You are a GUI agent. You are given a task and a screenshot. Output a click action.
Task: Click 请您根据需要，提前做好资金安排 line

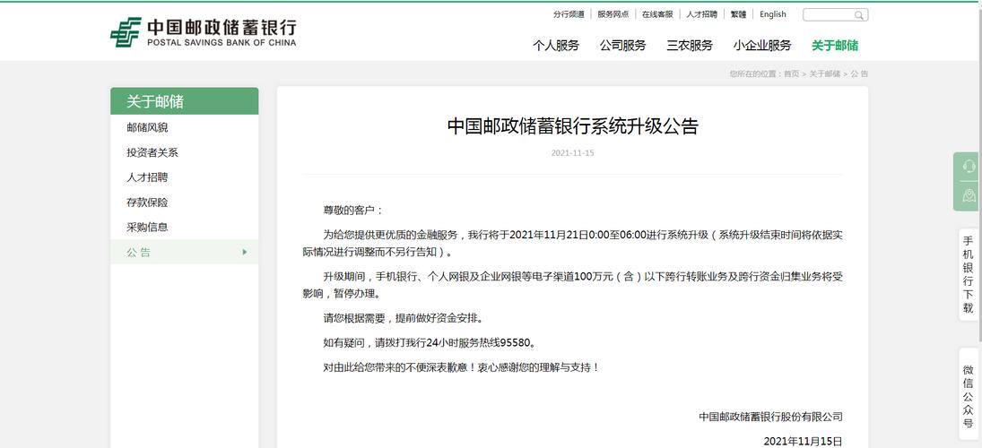click(x=404, y=318)
